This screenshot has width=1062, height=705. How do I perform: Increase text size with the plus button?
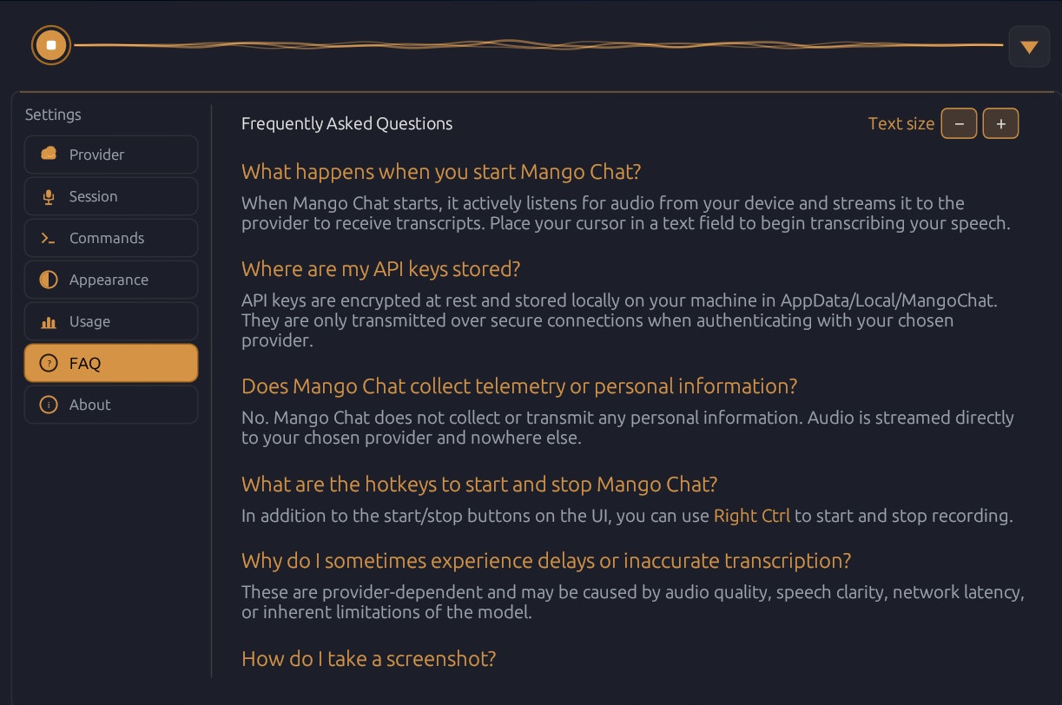click(1000, 123)
